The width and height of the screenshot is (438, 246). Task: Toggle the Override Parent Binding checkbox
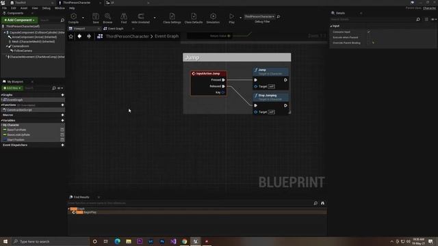pyautogui.click(x=369, y=43)
